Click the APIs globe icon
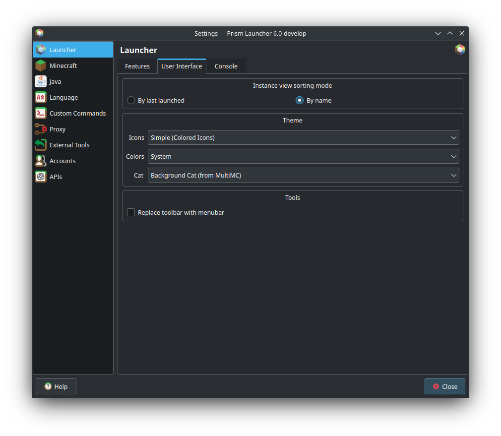Screen dimensions: 501x436 41,177
